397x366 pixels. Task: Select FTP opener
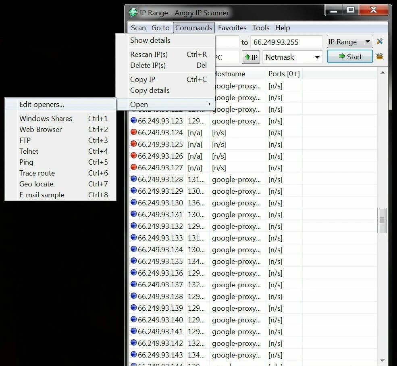60,140
